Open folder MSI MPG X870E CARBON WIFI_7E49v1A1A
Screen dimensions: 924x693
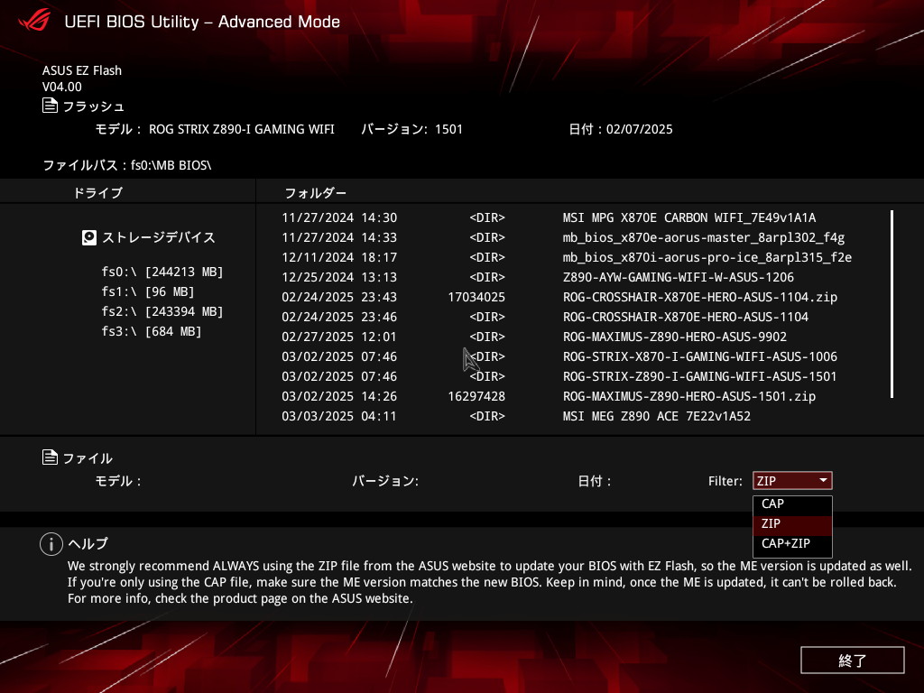click(688, 218)
